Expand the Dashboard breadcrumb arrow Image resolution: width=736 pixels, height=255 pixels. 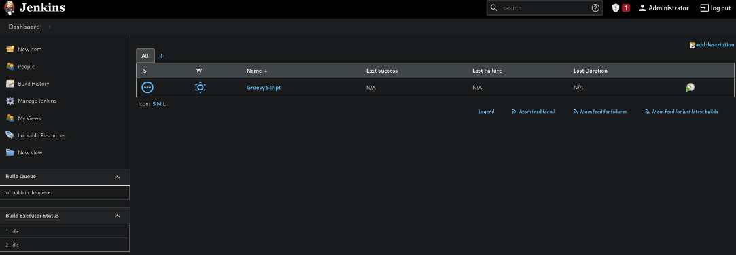click(50, 27)
